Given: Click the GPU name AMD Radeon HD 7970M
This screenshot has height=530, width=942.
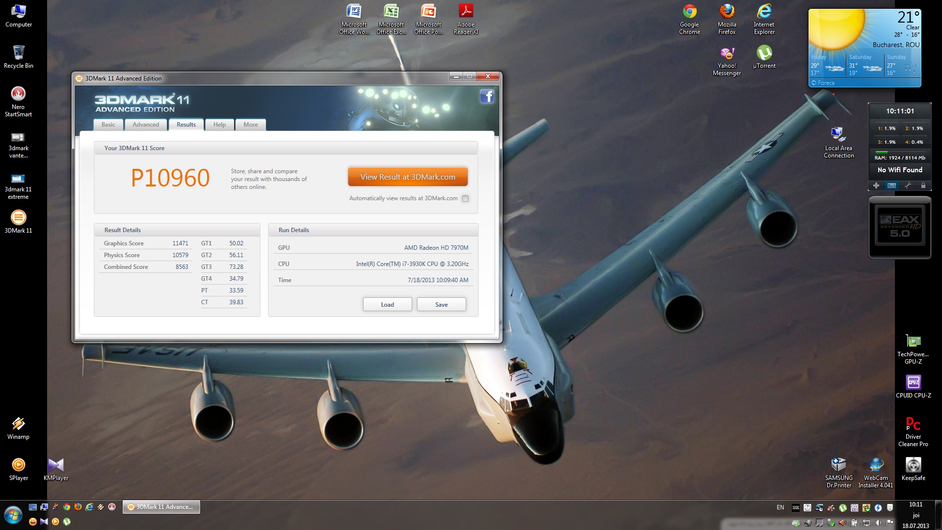Looking at the screenshot, I should point(436,248).
